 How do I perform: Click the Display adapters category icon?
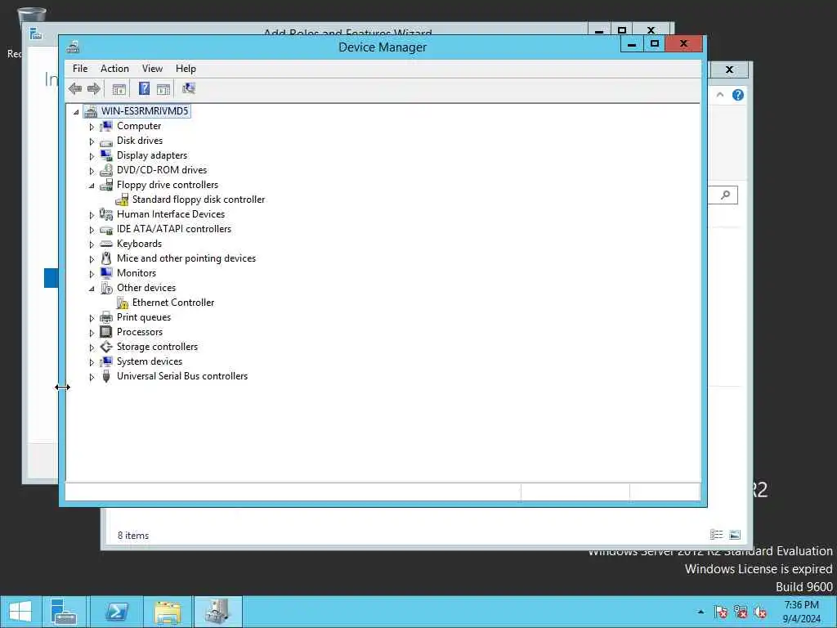pos(106,155)
